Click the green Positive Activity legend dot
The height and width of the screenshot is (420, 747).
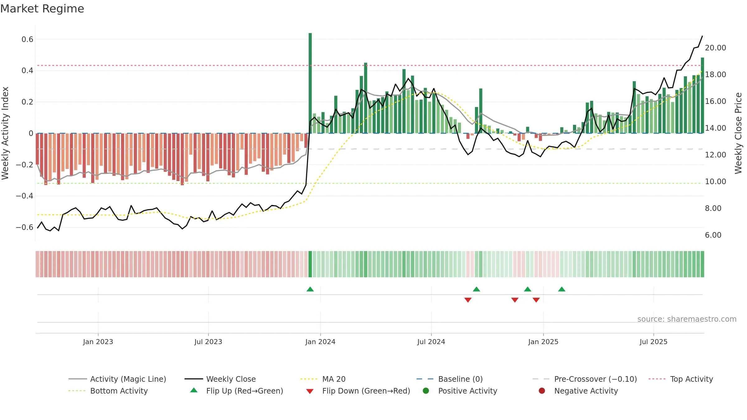426,391
